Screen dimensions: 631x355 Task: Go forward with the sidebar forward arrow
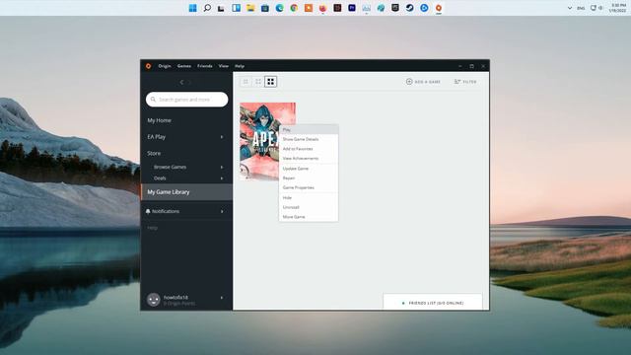coord(190,82)
